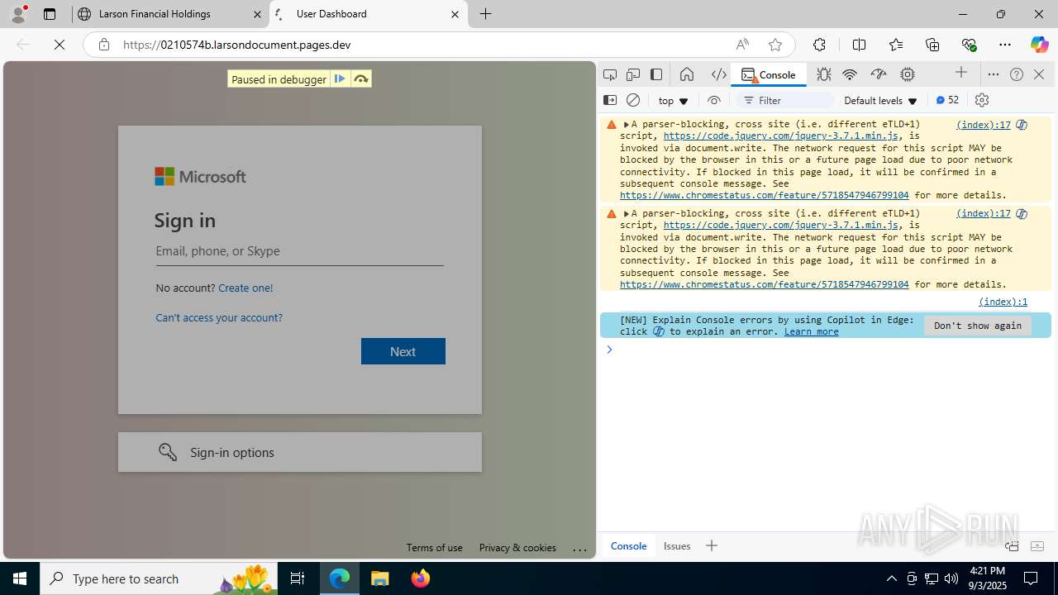Open Console settings gear

tap(982, 100)
